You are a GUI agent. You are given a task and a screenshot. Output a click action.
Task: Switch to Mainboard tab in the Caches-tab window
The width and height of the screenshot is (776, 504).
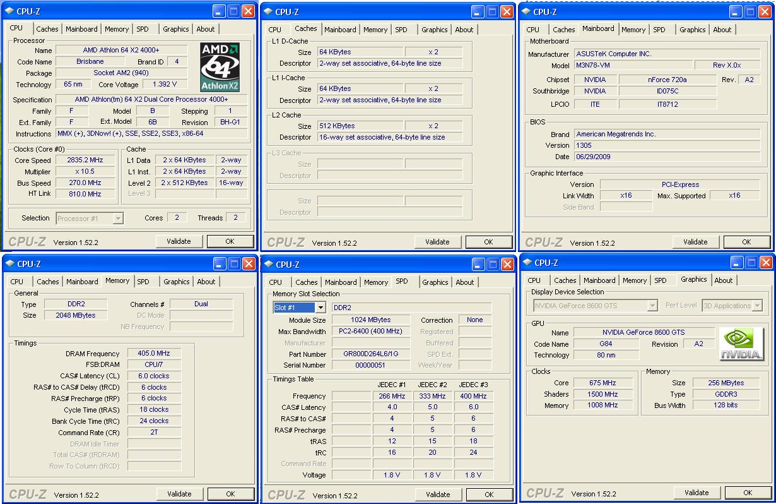(340, 30)
